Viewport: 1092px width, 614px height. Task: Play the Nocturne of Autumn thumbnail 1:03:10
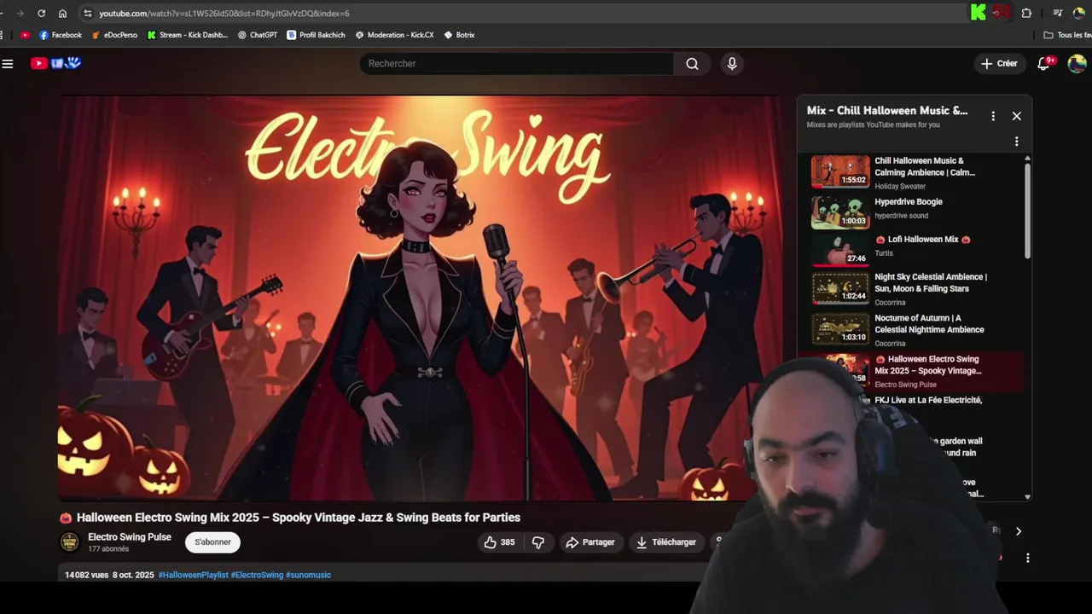coord(840,329)
